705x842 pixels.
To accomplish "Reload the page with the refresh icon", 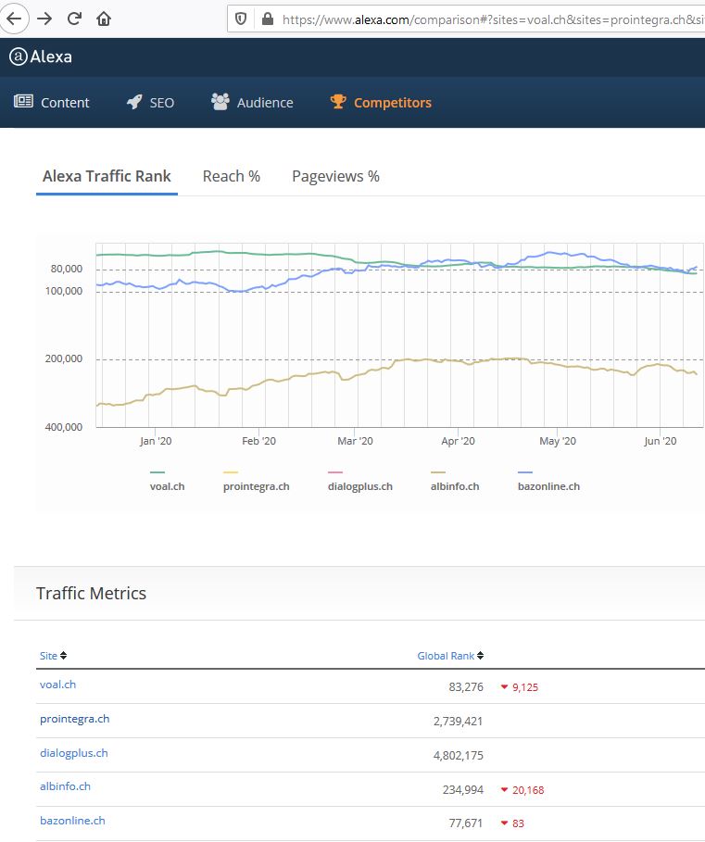I will pyautogui.click(x=74, y=18).
